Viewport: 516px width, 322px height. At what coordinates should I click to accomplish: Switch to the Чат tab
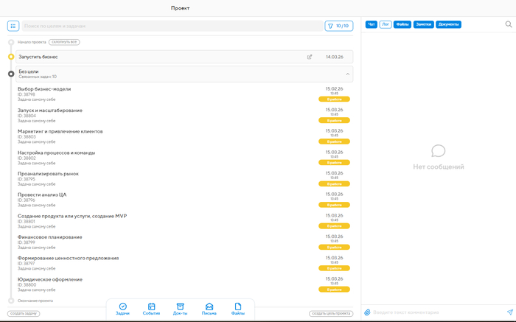(372, 24)
